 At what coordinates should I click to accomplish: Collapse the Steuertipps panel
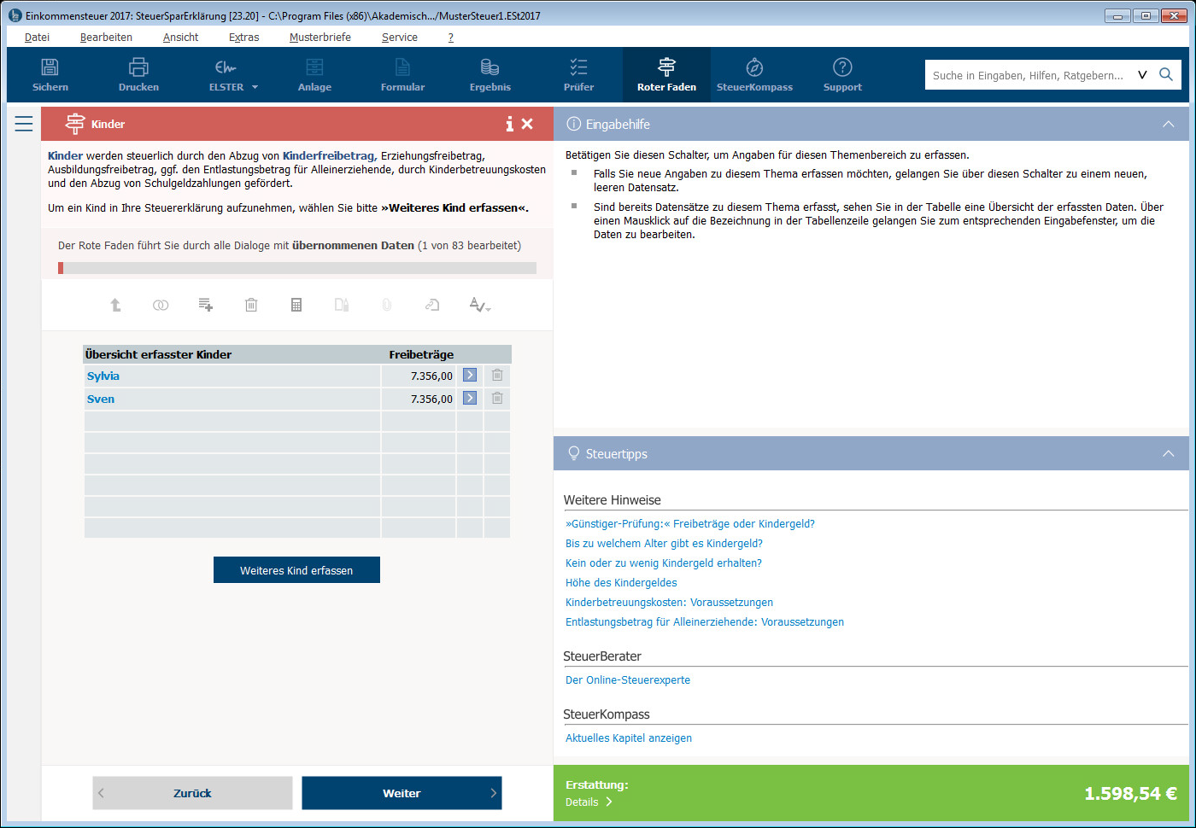tap(1169, 454)
